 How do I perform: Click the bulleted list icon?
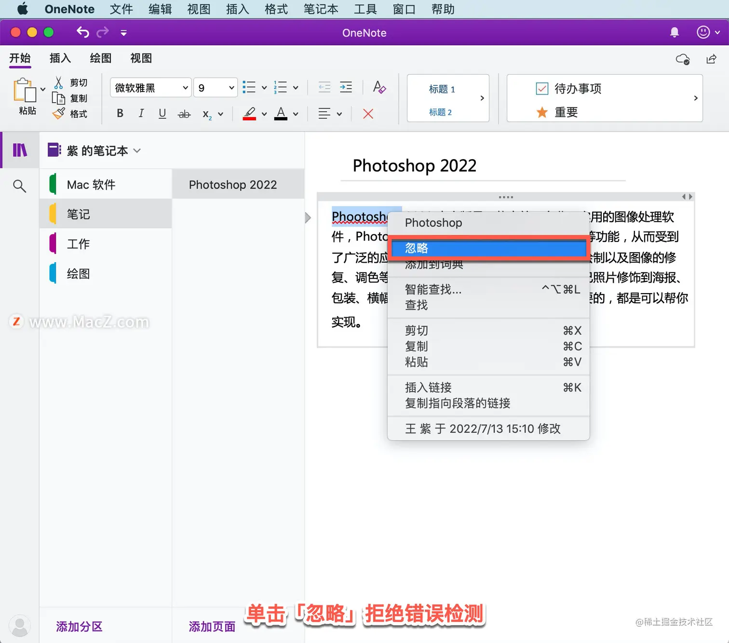249,87
